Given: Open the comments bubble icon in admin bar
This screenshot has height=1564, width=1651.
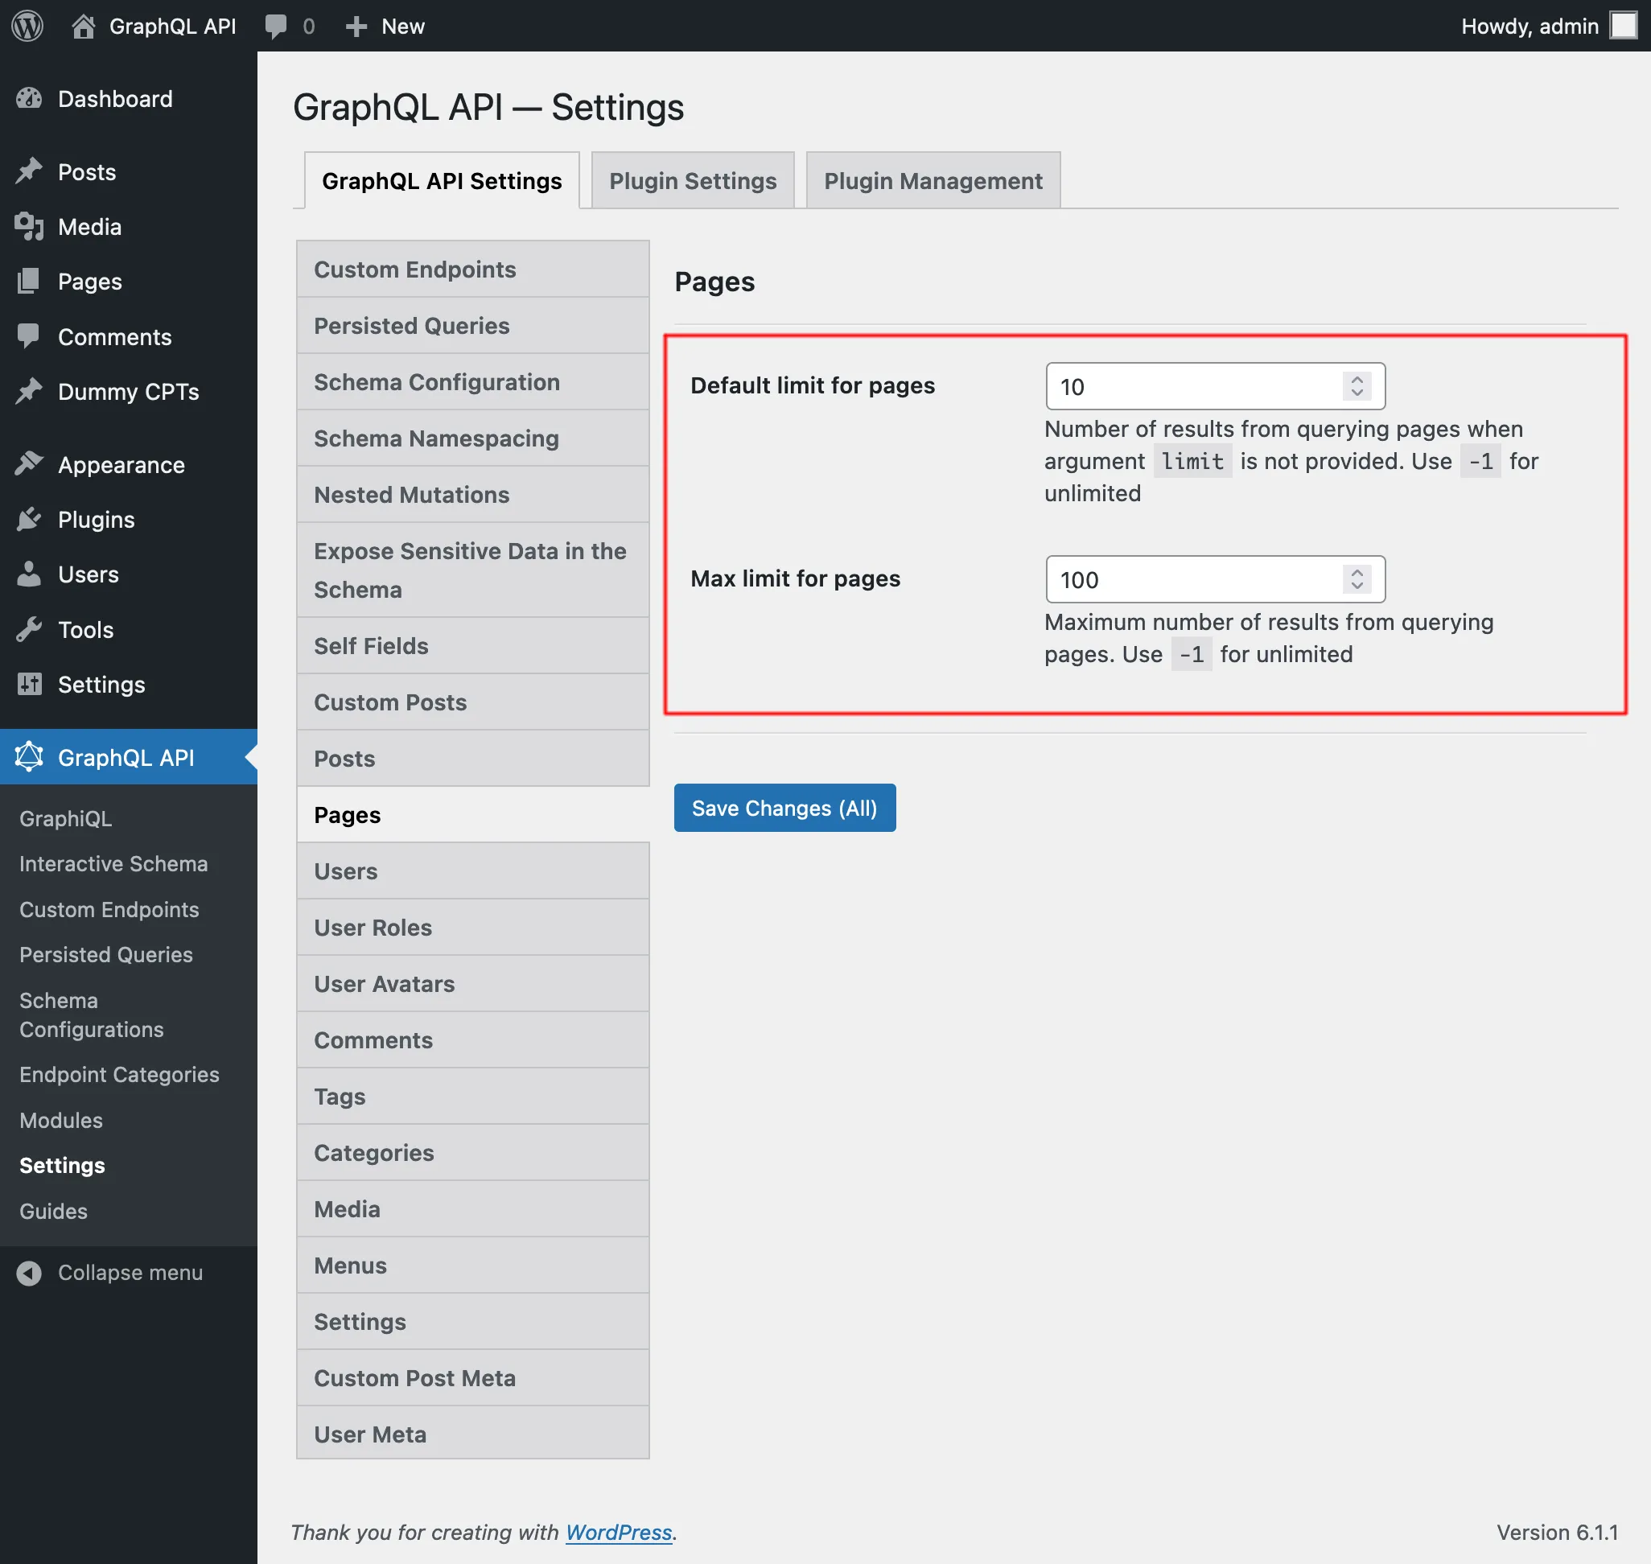Looking at the screenshot, I should [276, 26].
